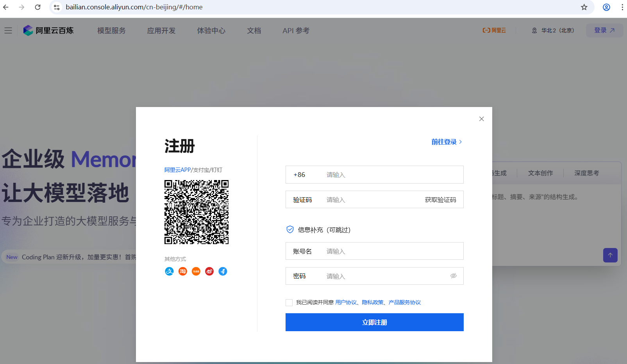Close the 注册 registration dialog
The width and height of the screenshot is (627, 364).
[x=481, y=119]
